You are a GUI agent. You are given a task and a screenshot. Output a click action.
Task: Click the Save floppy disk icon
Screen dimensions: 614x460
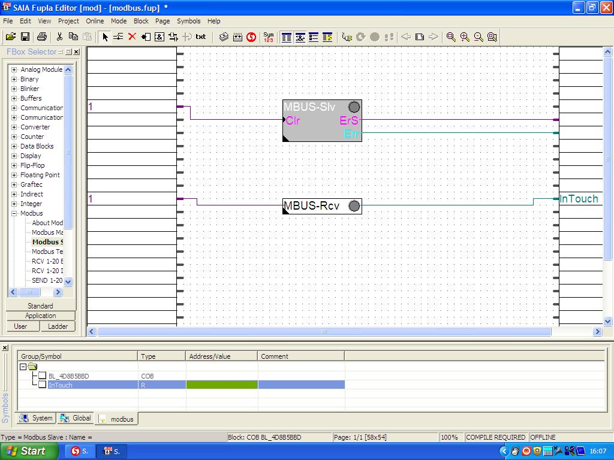(x=25, y=37)
